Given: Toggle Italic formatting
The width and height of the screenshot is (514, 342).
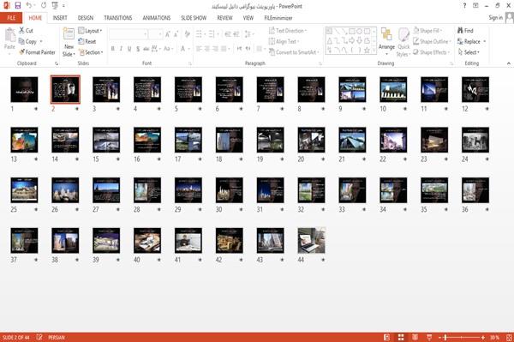Looking at the screenshot, I should pos(121,49).
